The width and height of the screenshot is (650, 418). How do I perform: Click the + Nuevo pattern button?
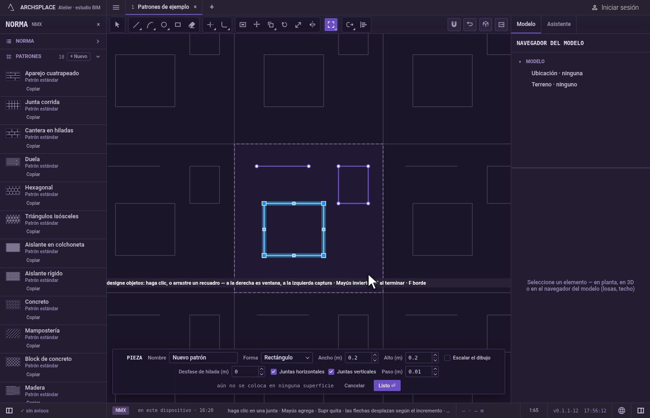(79, 57)
